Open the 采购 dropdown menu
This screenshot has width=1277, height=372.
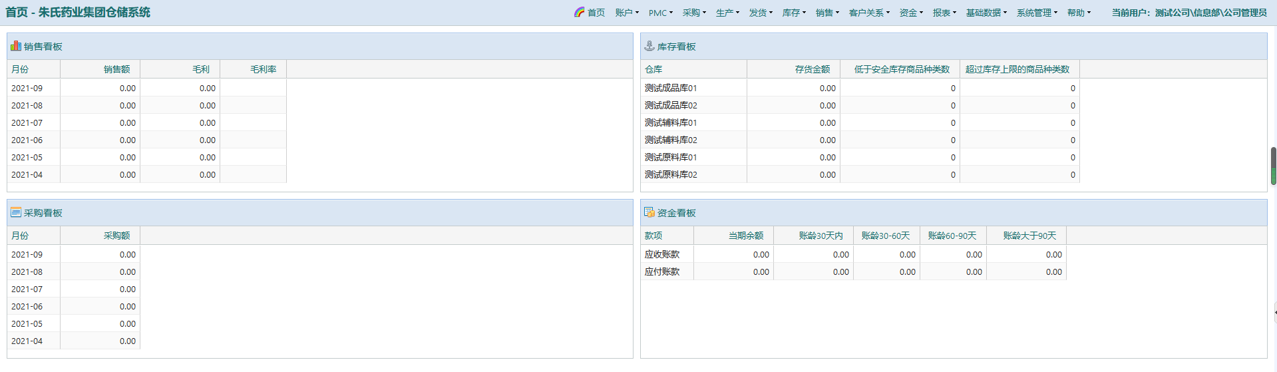pyautogui.click(x=694, y=13)
